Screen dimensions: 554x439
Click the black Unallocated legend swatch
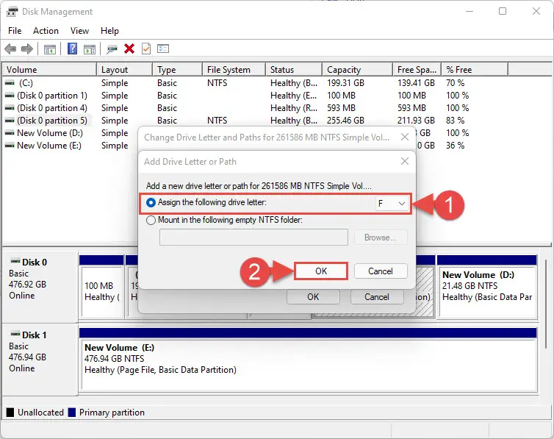[x=10, y=412]
